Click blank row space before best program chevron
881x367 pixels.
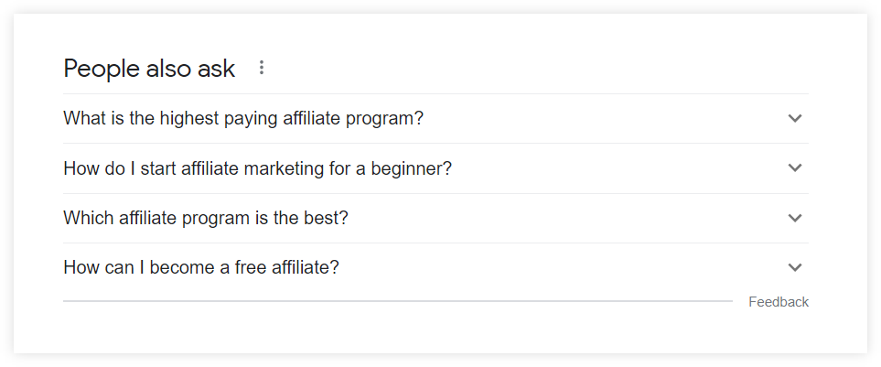(567, 218)
